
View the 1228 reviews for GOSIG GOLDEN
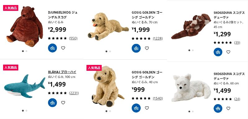click(158, 38)
